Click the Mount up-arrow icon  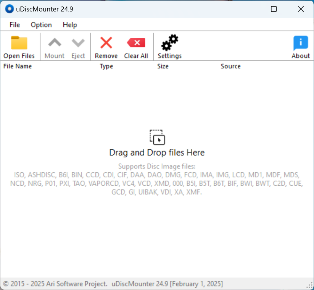click(x=55, y=43)
